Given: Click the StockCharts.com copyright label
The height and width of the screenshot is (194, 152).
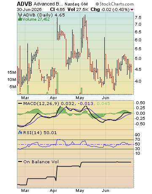Looking at the screenshot, I should point(115,4).
